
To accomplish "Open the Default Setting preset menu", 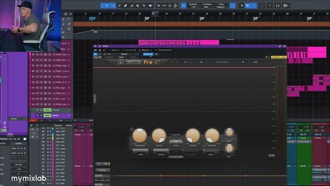I will coord(222,62).
